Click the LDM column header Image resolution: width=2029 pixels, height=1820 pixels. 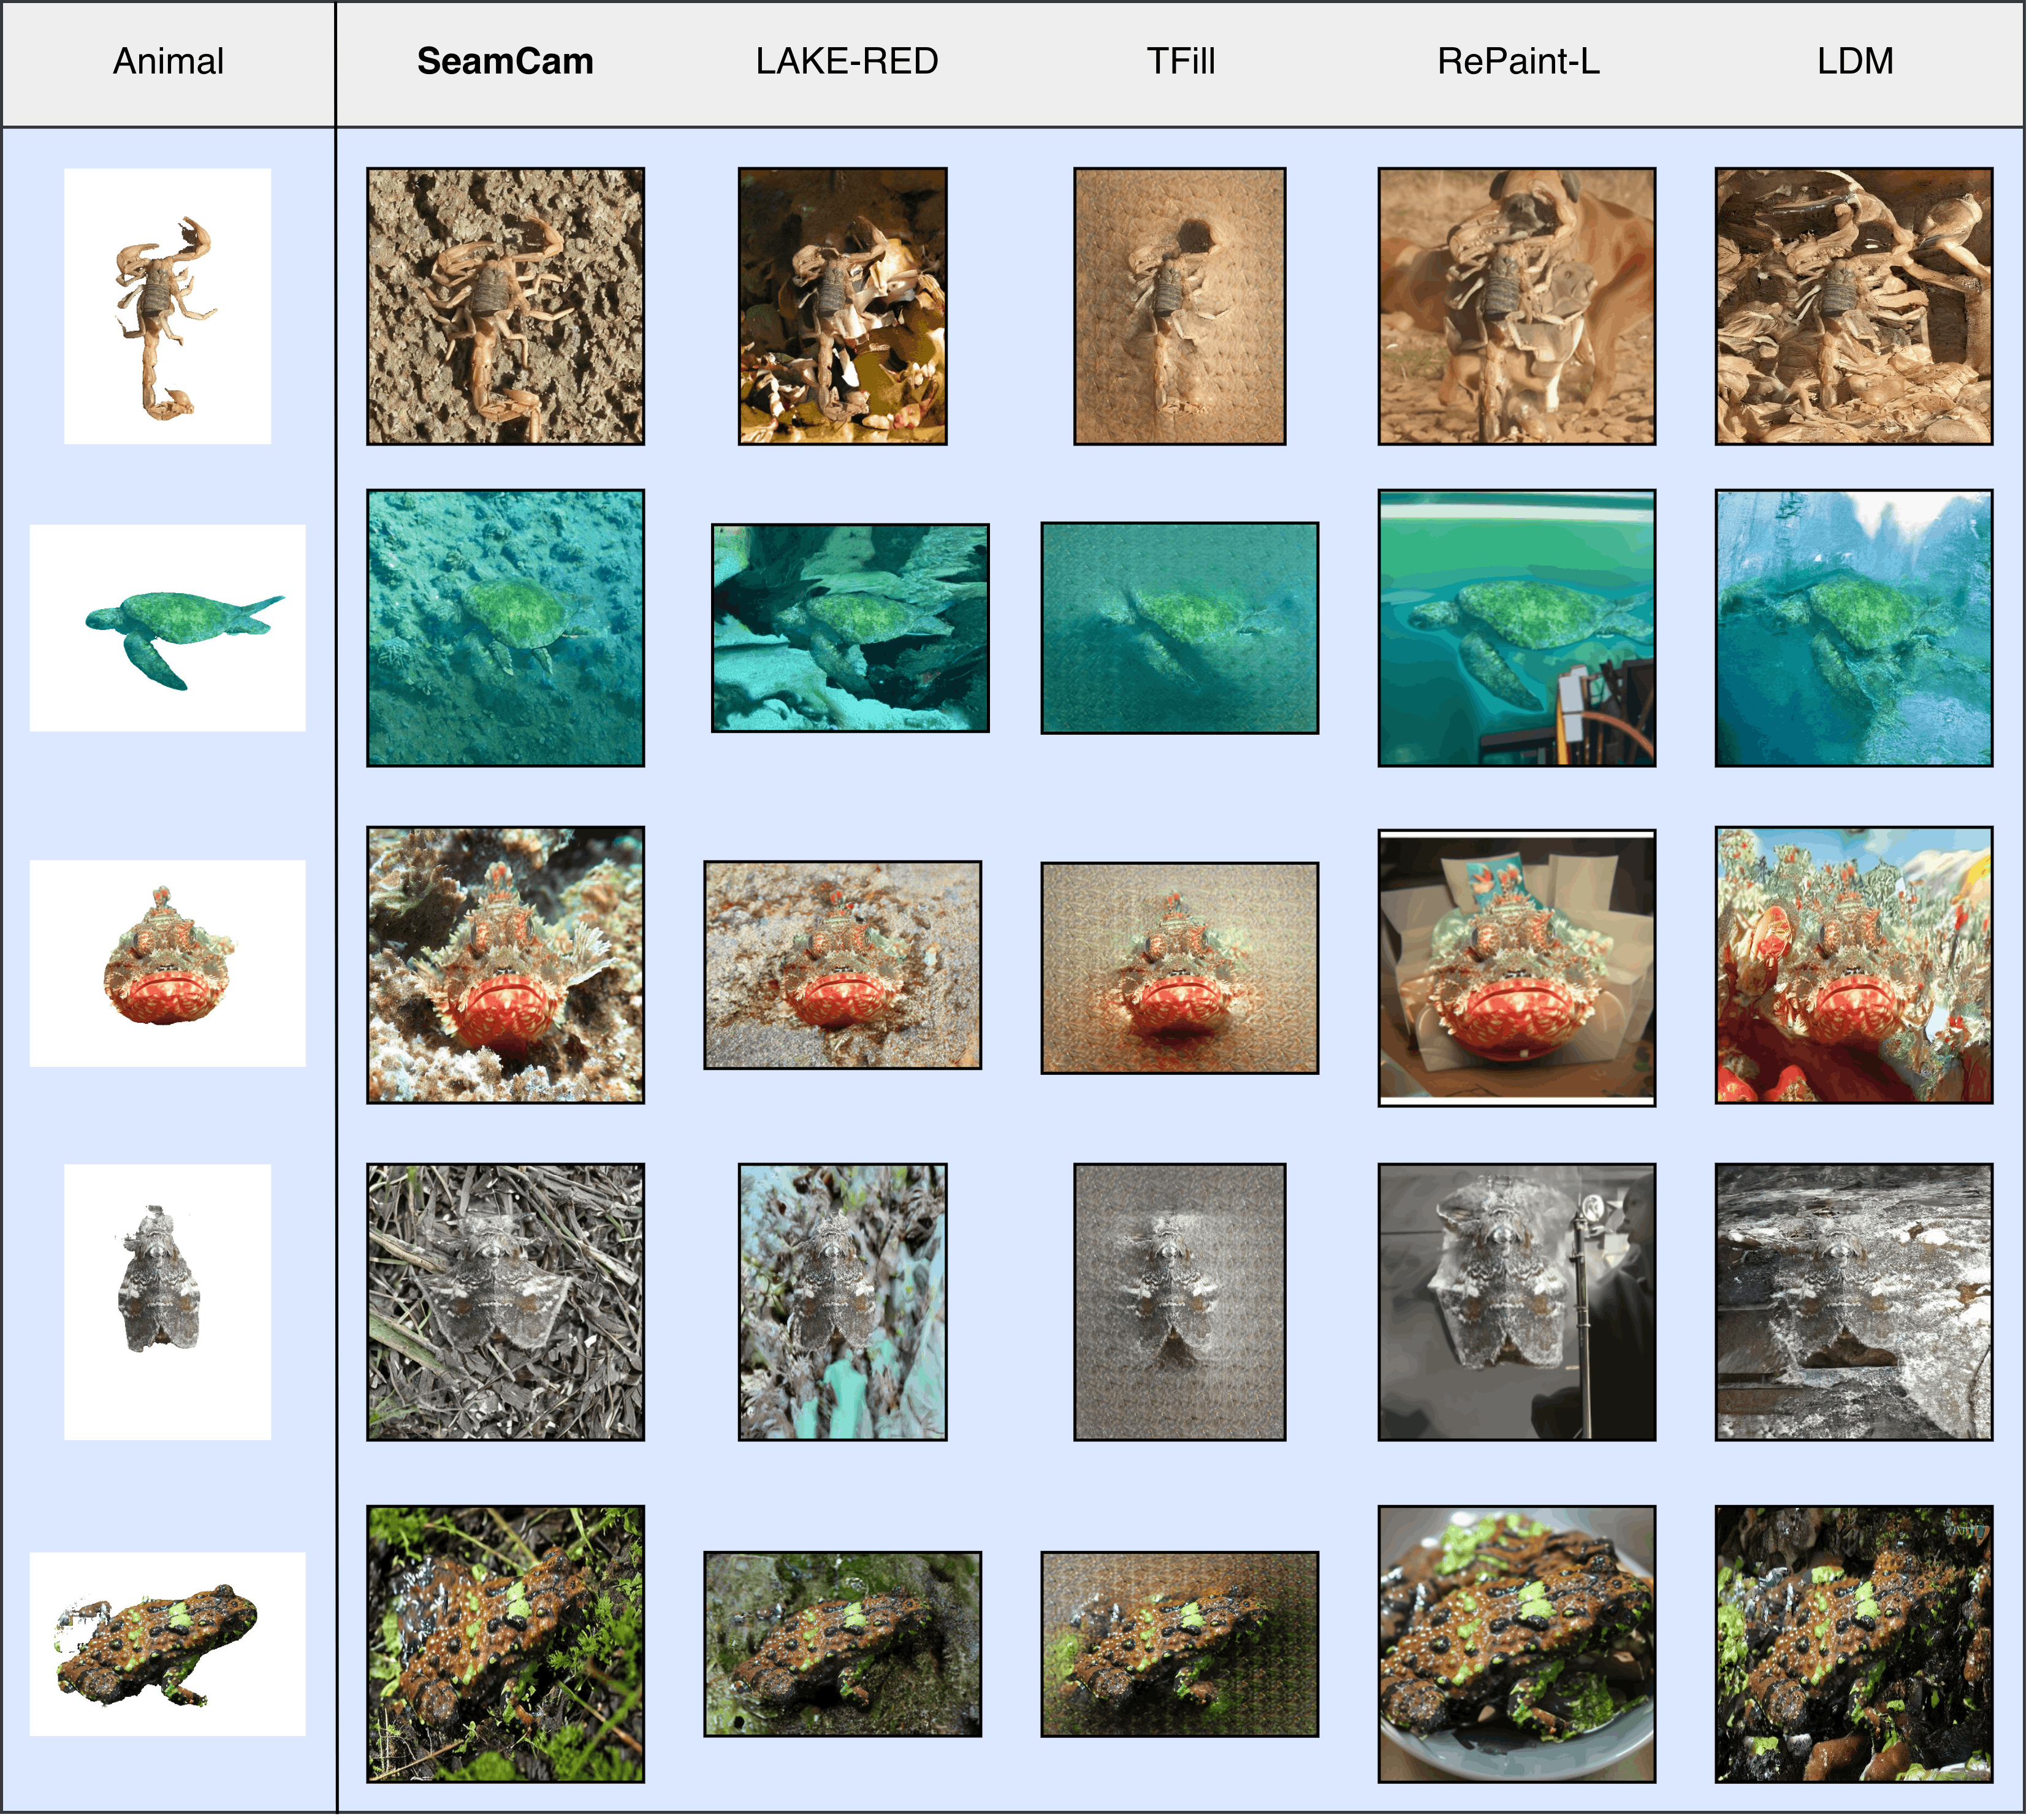(1856, 61)
